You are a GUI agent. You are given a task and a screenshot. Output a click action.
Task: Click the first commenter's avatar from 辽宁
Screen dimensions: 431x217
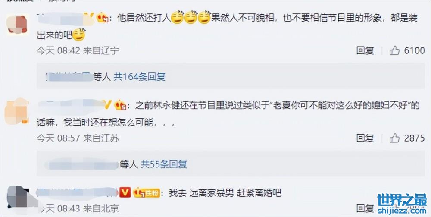coord(18,25)
